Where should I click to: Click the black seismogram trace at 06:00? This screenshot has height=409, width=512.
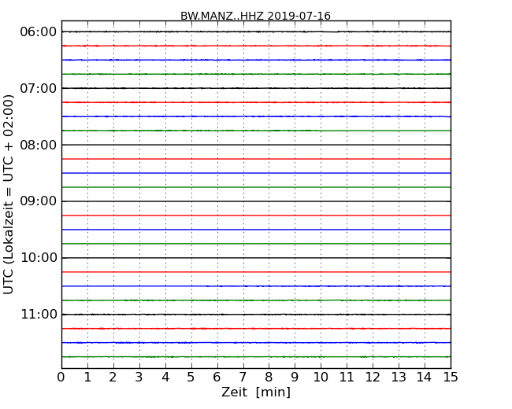coord(256,31)
